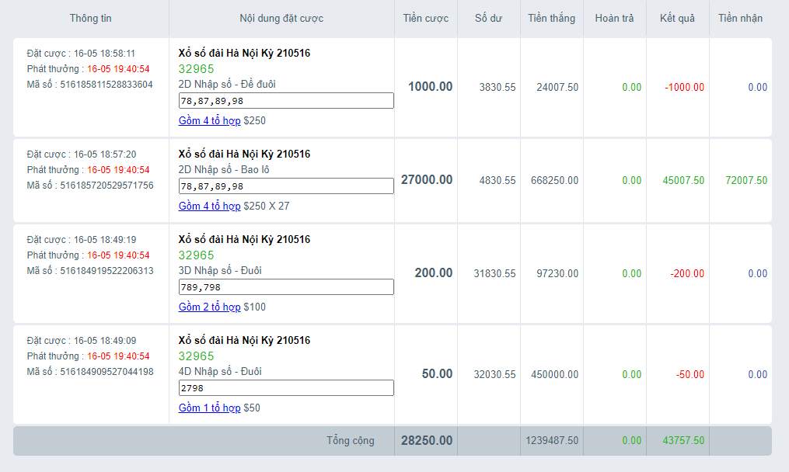Click the "Thông tin" column header
Viewport: 789px width, 472px height.
91,19
